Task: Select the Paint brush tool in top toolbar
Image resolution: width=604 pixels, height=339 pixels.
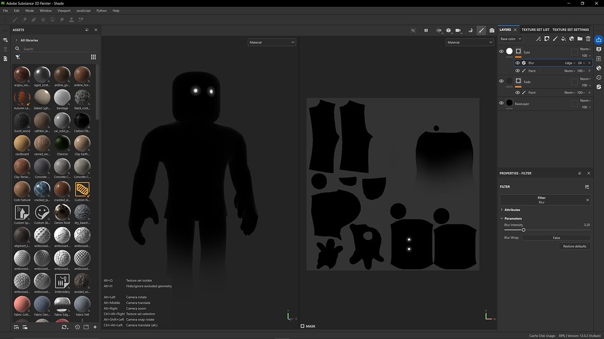Action: tap(15, 20)
